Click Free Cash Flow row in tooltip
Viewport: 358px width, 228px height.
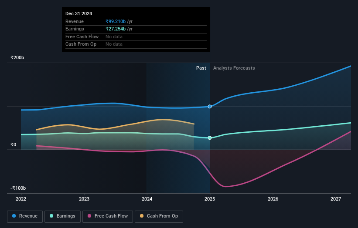tap(136, 37)
